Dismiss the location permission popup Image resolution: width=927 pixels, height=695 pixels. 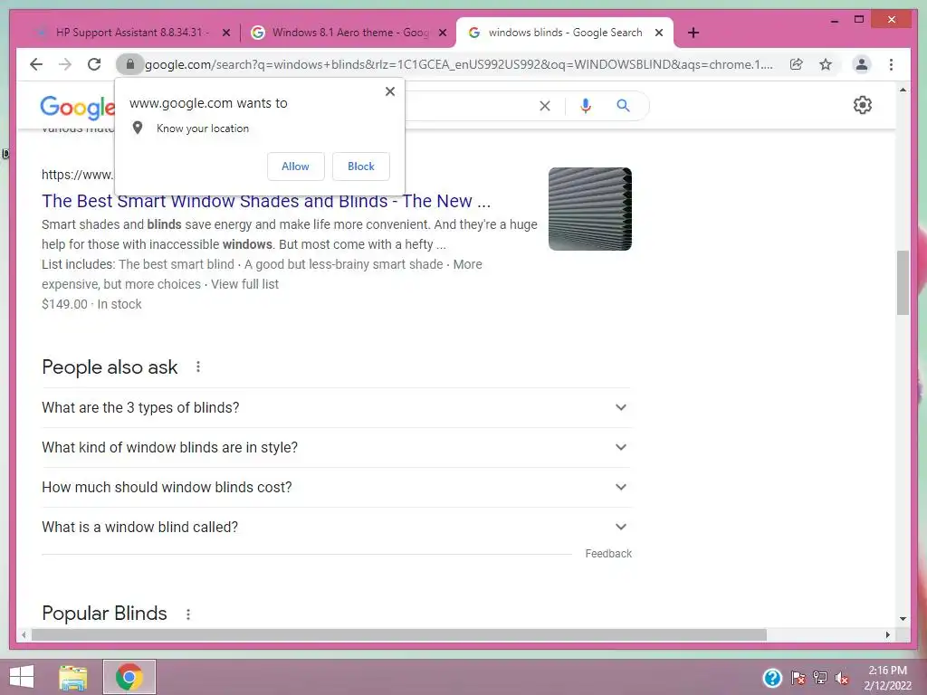click(x=389, y=91)
